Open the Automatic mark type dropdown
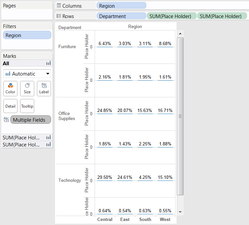The image size is (249, 225). click(27, 74)
